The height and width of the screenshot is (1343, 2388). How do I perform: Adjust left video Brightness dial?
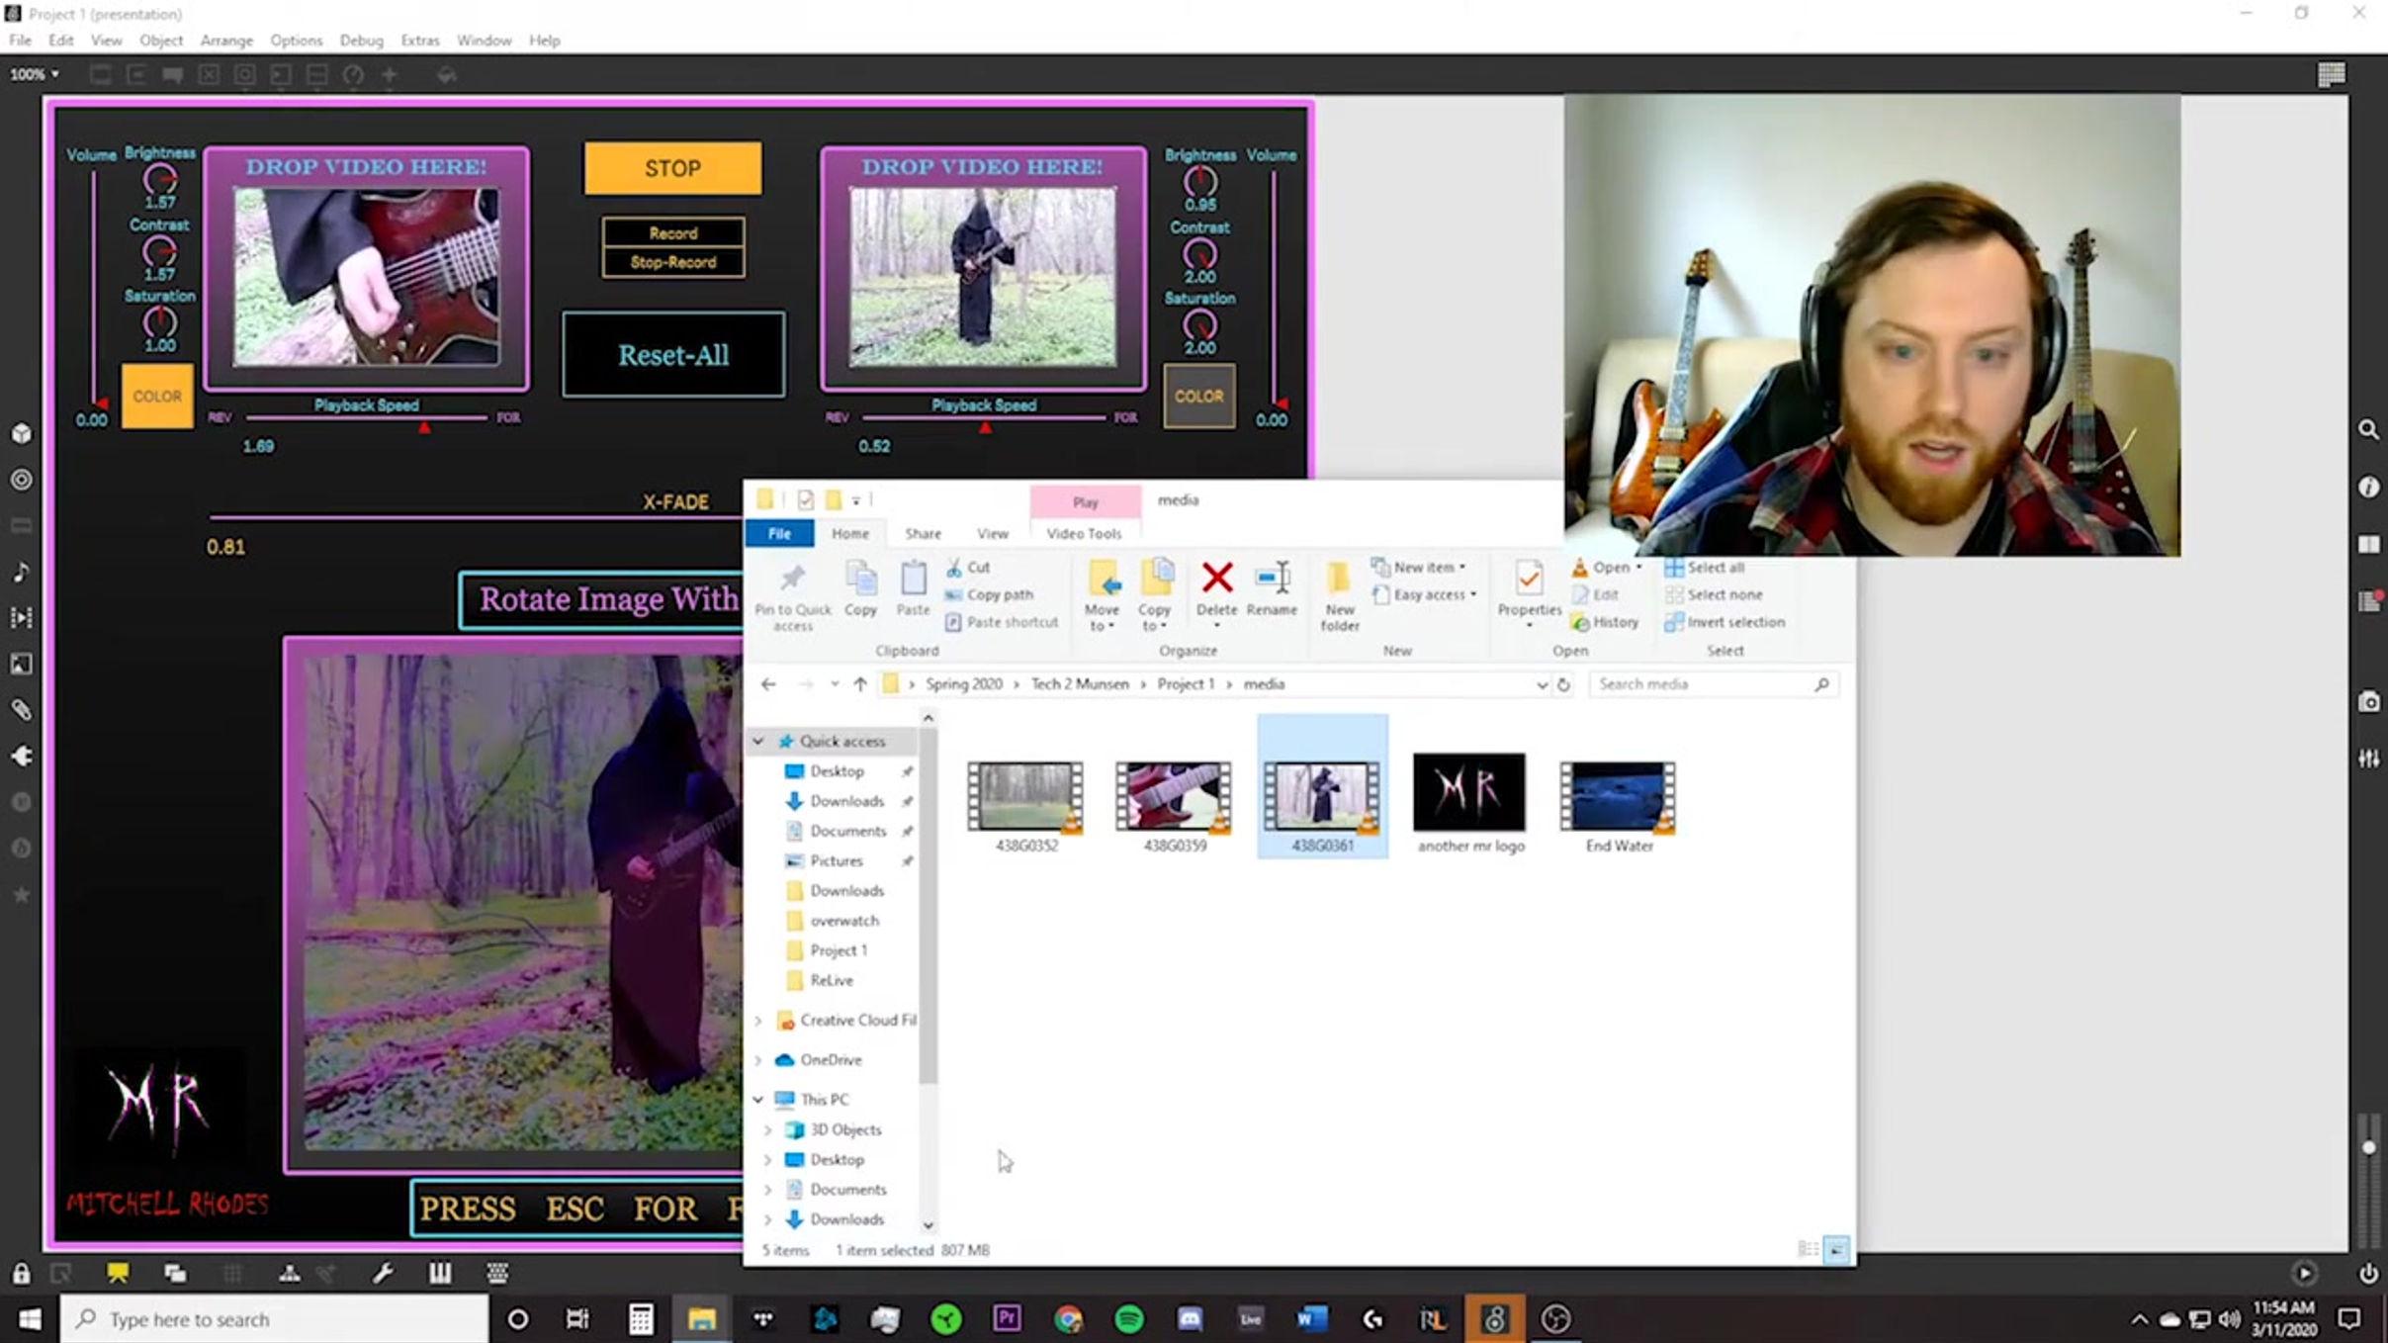coord(159,180)
